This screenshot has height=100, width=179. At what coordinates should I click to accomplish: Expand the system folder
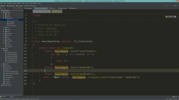point(2,64)
